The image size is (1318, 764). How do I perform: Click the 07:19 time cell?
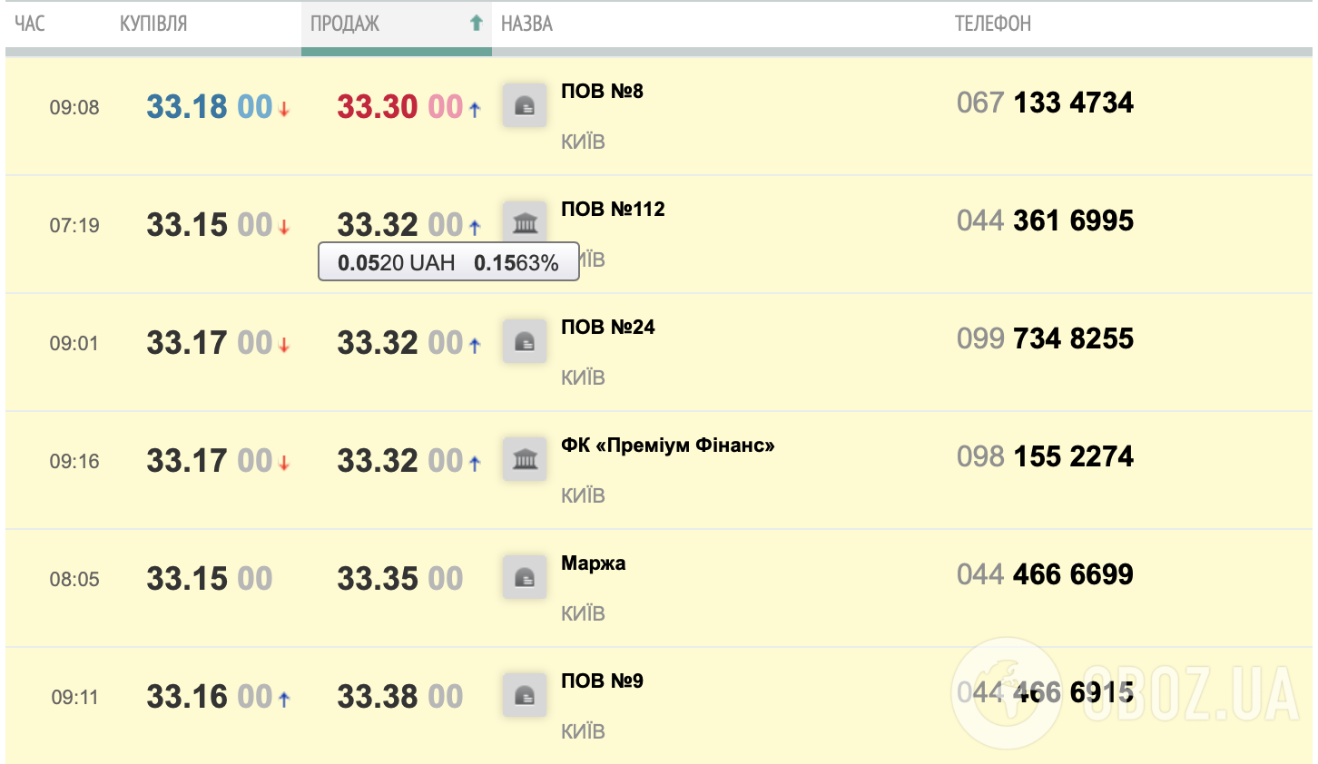[74, 225]
